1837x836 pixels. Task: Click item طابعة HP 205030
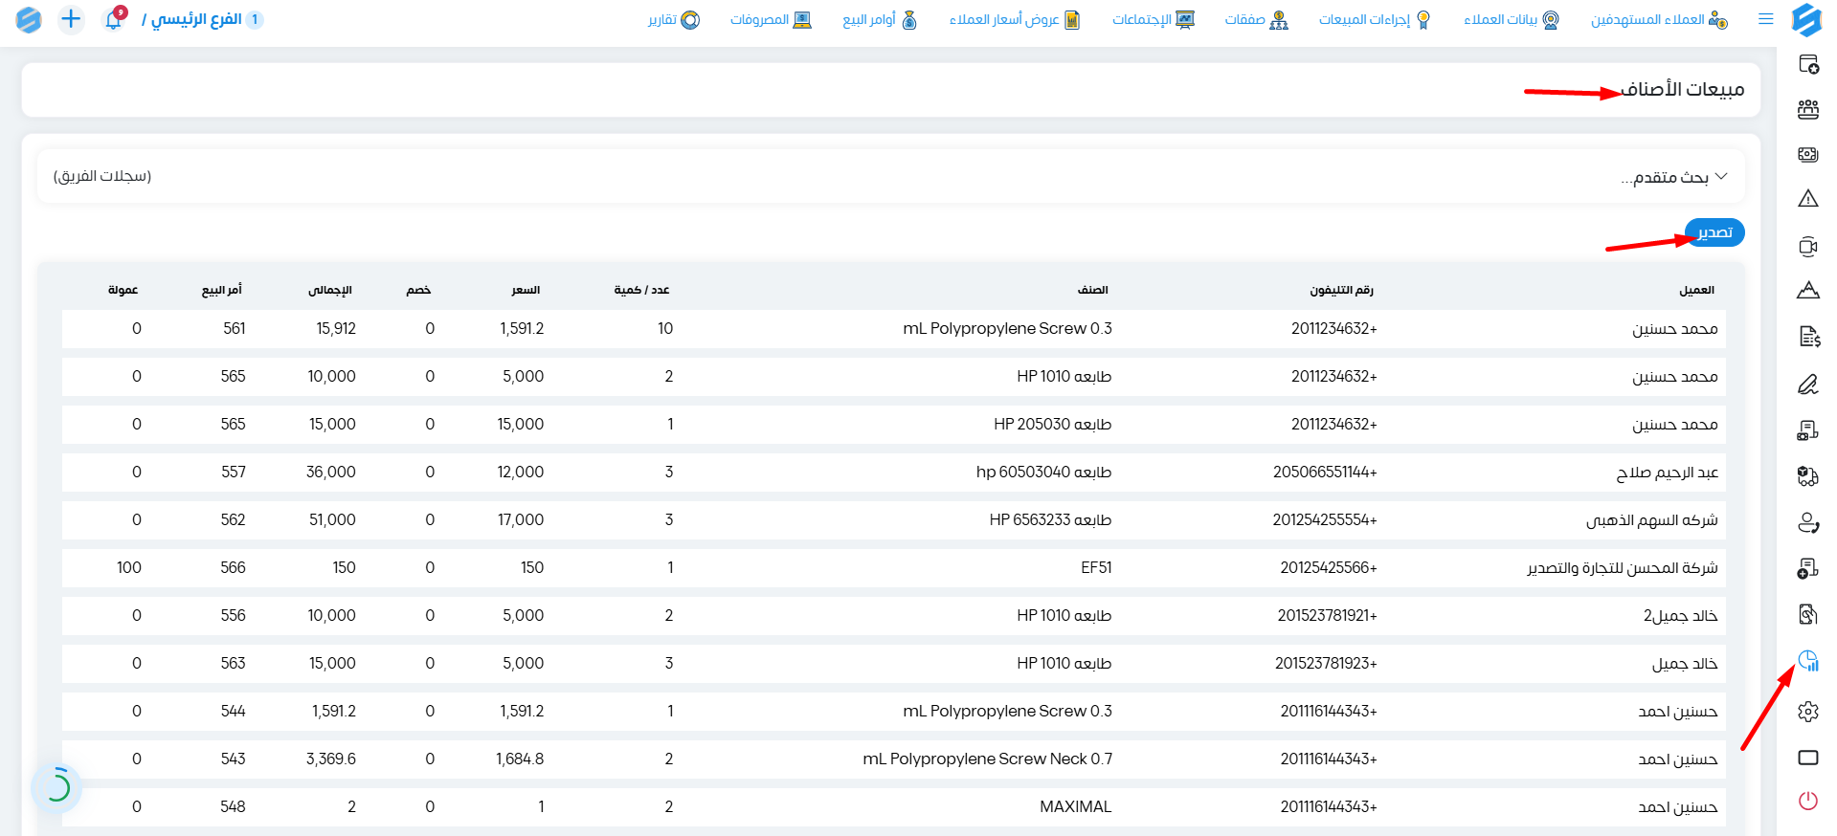pyautogui.click(x=1052, y=425)
